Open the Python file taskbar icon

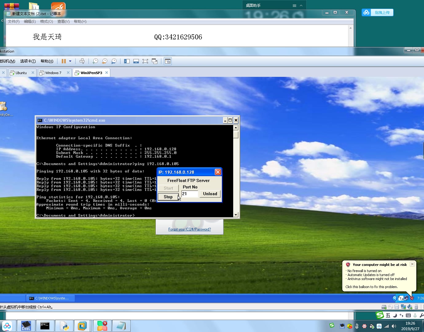pos(64,326)
